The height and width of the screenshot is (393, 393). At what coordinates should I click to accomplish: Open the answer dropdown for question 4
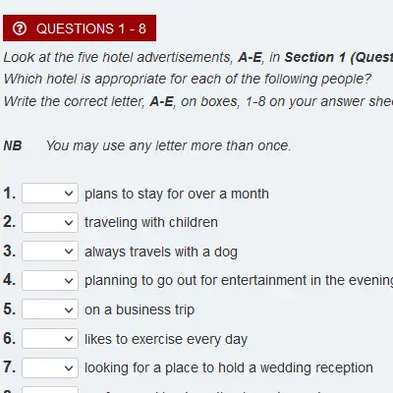coord(50,280)
